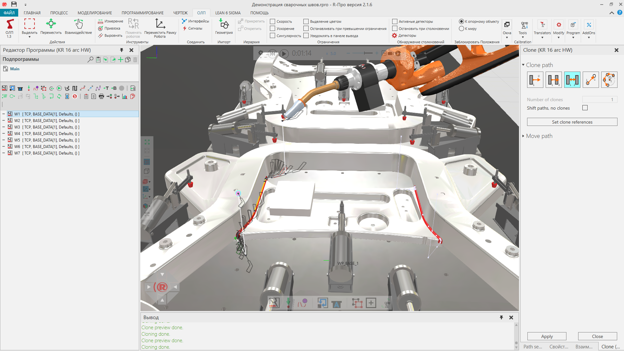Enable the Скорость limit checkbox

click(x=273, y=21)
